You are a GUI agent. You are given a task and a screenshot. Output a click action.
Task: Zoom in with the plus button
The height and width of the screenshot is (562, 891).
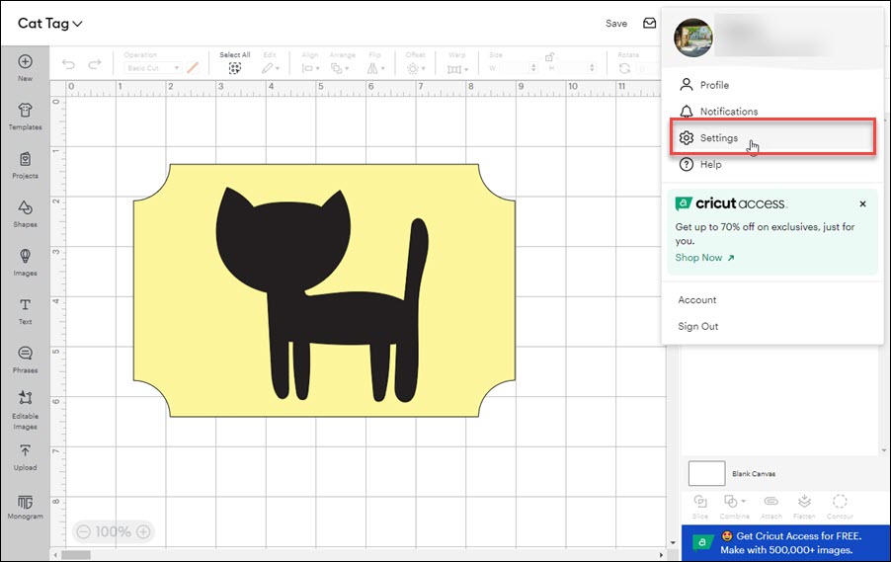[x=143, y=531]
